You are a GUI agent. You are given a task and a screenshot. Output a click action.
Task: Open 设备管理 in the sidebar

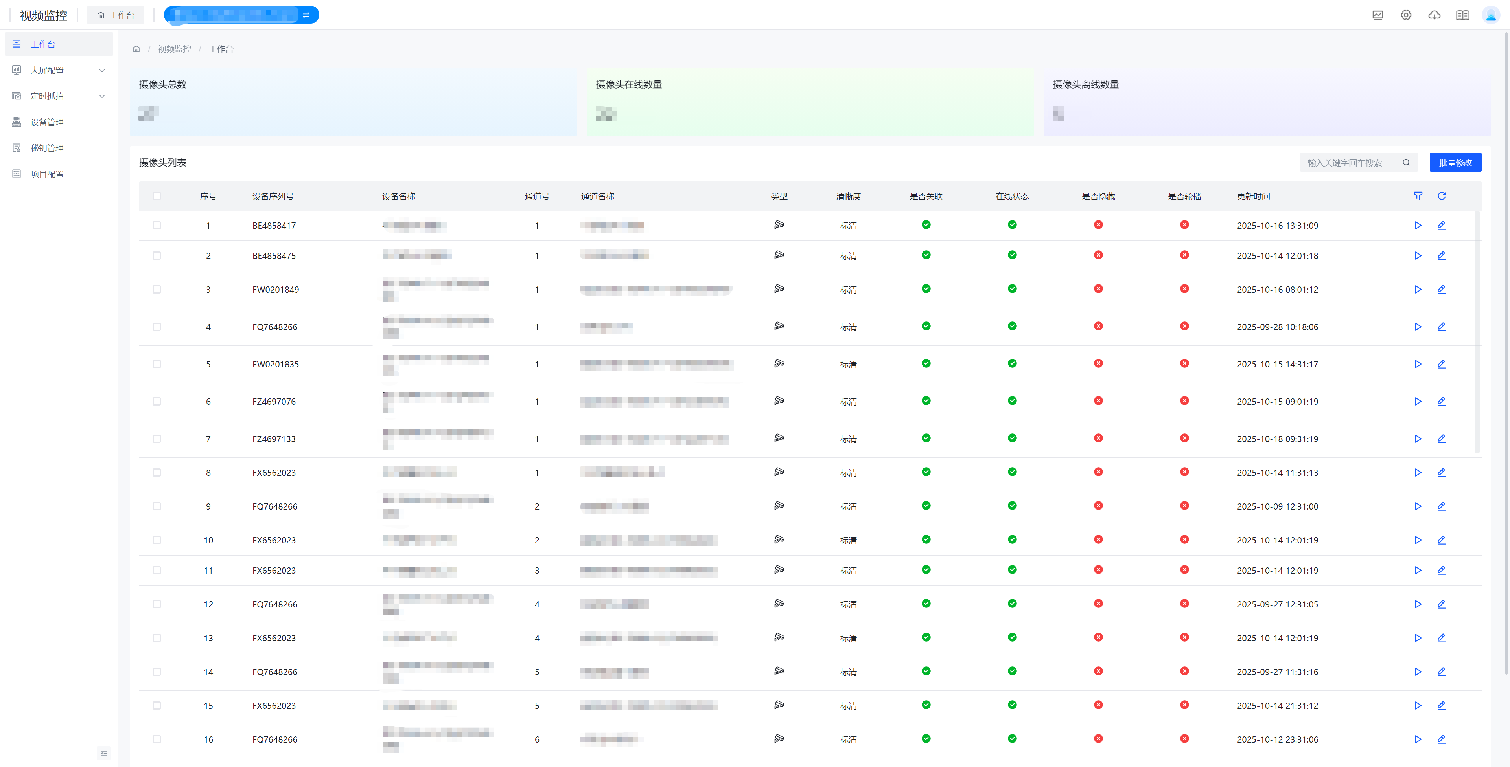pyautogui.click(x=47, y=122)
